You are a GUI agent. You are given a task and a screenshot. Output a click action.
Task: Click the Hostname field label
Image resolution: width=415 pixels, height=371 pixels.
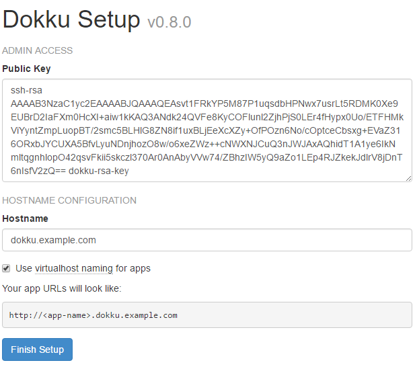[x=25, y=218]
